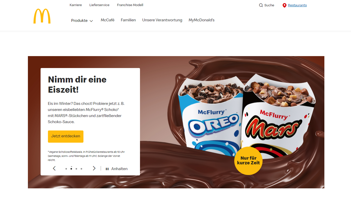Image resolution: width=351 pixels, height=198 pixels.
Task: Click the red location pin icon
Action: 284,5
